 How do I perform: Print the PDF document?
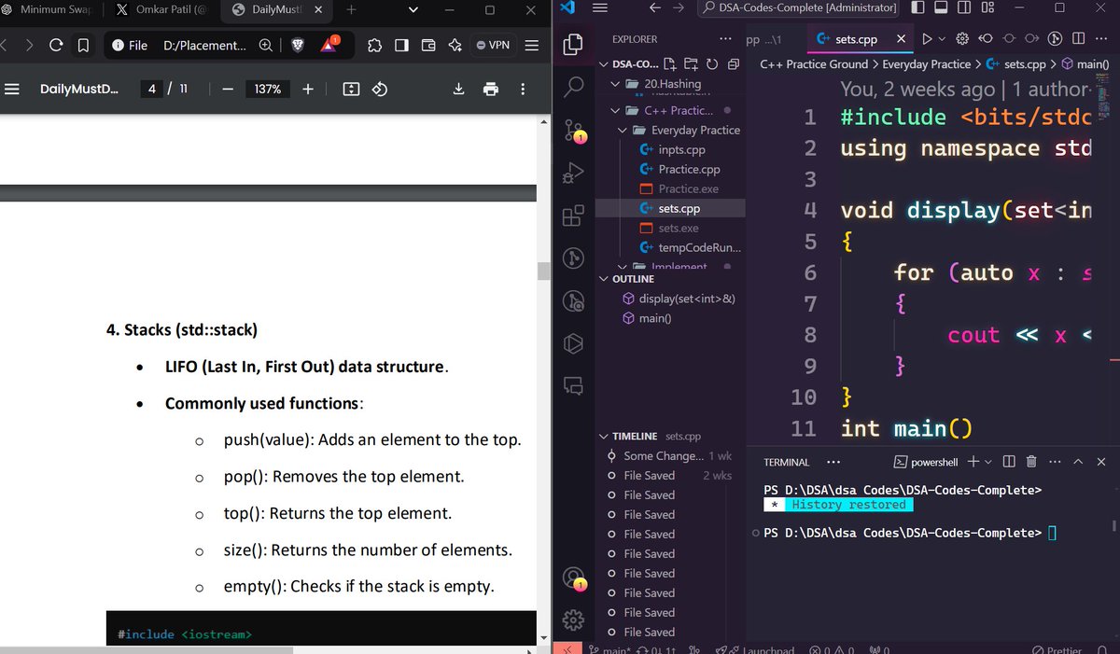(490, 89)
